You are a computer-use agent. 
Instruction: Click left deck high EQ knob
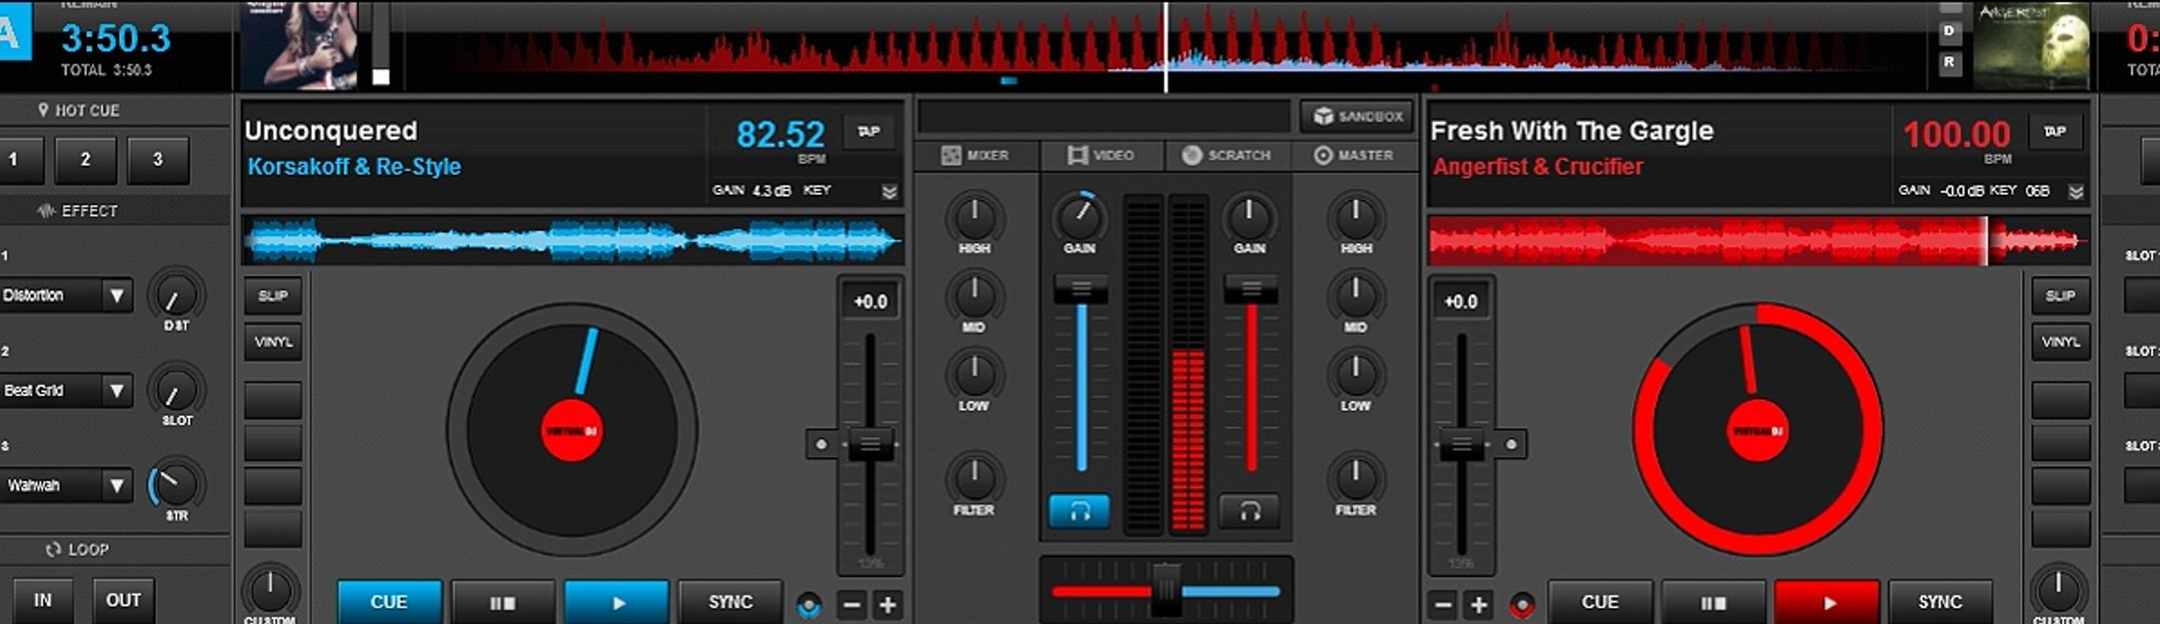pyautogui.click(x=974, y=217)
